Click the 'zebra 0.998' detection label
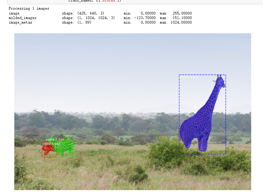The height and width of the screenshot is (194, 263). click(x=55, y=140)
